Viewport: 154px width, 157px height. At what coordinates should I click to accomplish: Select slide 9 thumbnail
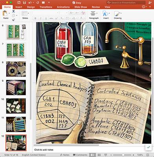pyautogui.click(x=16, y=88)
